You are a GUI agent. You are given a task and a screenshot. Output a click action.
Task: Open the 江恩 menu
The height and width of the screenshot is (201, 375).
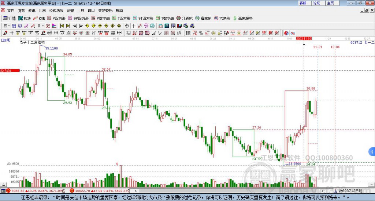tap(42, 11)
